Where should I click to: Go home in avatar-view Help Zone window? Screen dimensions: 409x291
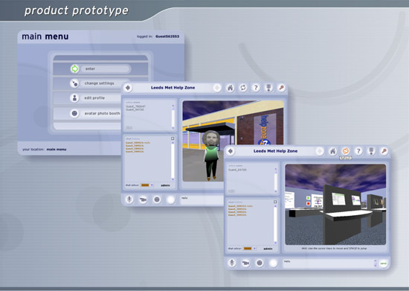click(230, 88)
